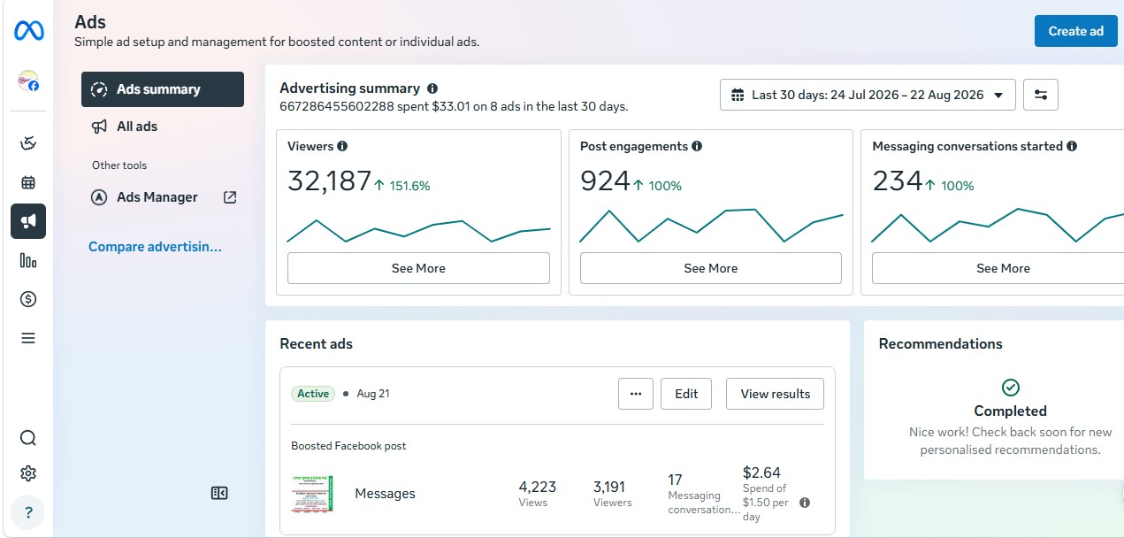Click the 4,223 Views value

538,487
